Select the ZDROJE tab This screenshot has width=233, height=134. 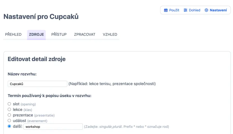click(x=36, y=35)
